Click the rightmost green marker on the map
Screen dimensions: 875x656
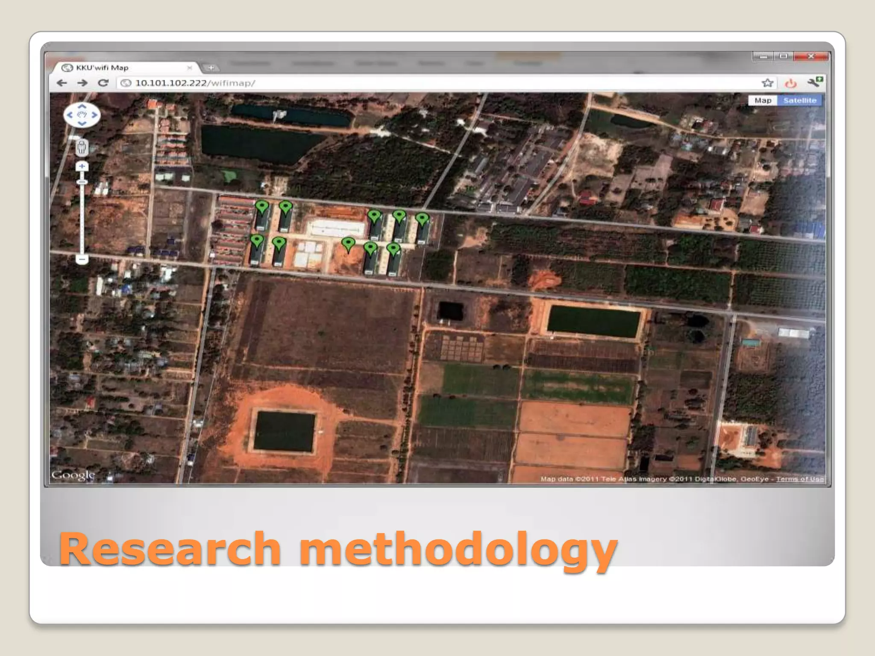point(422,220)
